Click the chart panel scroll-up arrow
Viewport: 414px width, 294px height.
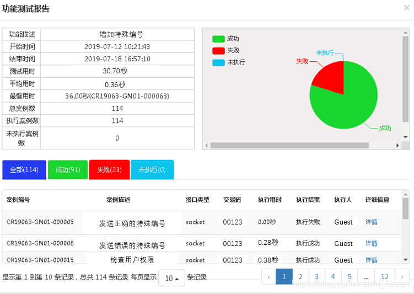point(406,33)
